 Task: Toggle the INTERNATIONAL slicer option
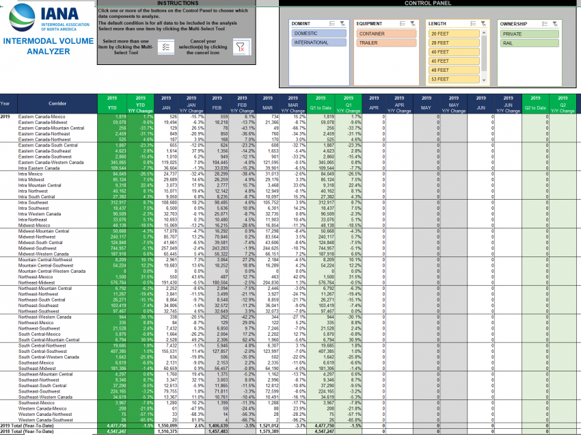[319, 42]
